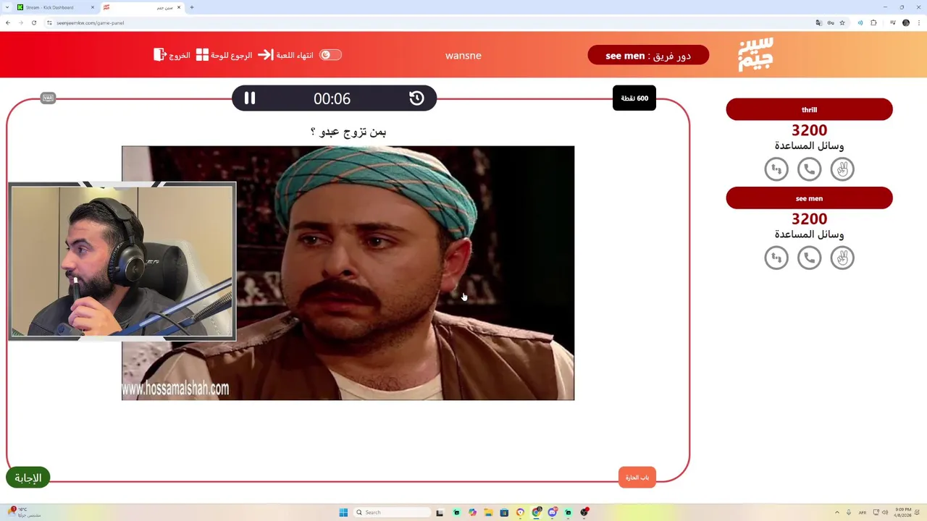Screen dimensions: 927x521
Task: Reload the current page
Action: 34,22
